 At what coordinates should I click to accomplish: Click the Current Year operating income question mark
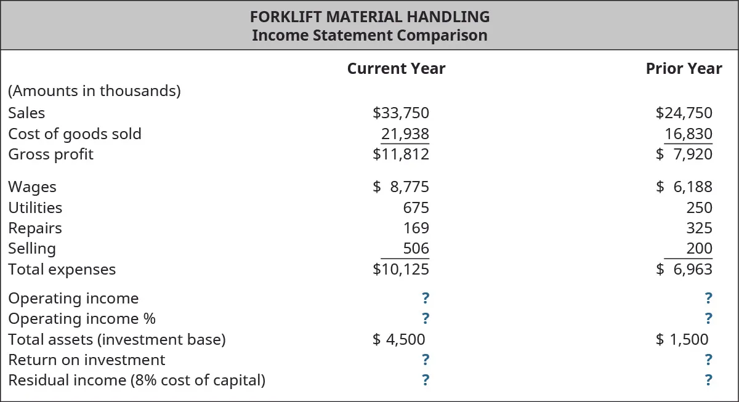(426, 299)
